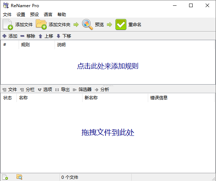Screen dimensions: 216x181
Task: Open the 文件 menu in menu bar
Action: pos(7,14)
